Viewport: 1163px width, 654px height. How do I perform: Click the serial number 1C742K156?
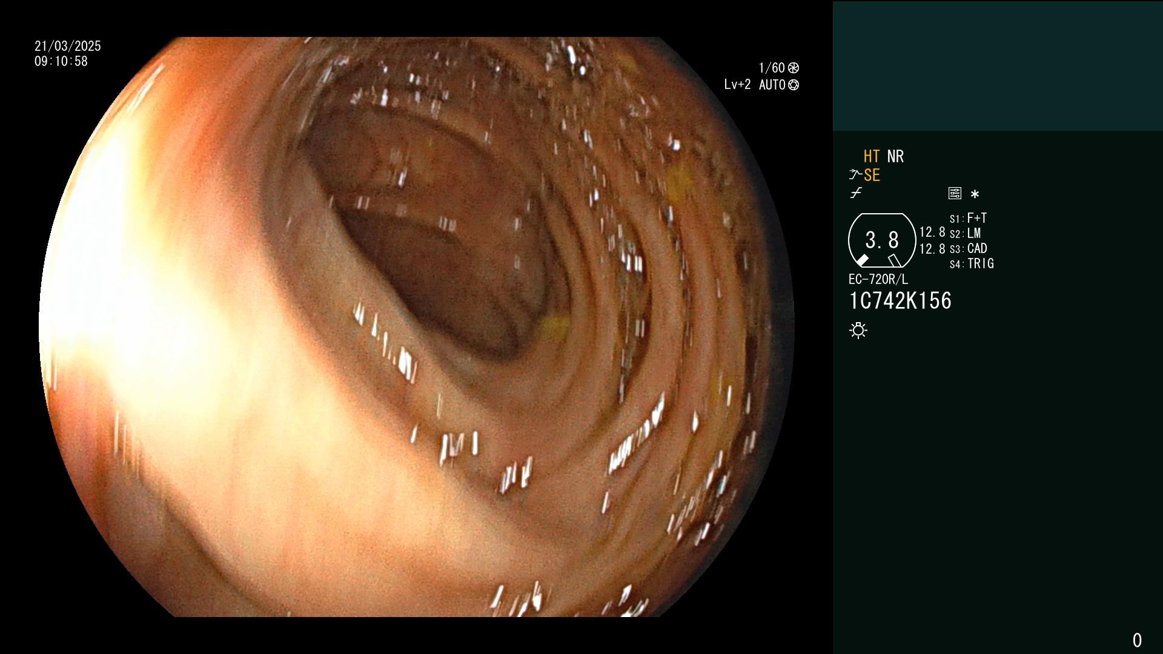point(900,301)
